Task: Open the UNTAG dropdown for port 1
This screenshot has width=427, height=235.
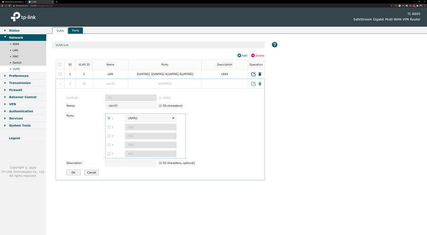Action: point(150,118)
